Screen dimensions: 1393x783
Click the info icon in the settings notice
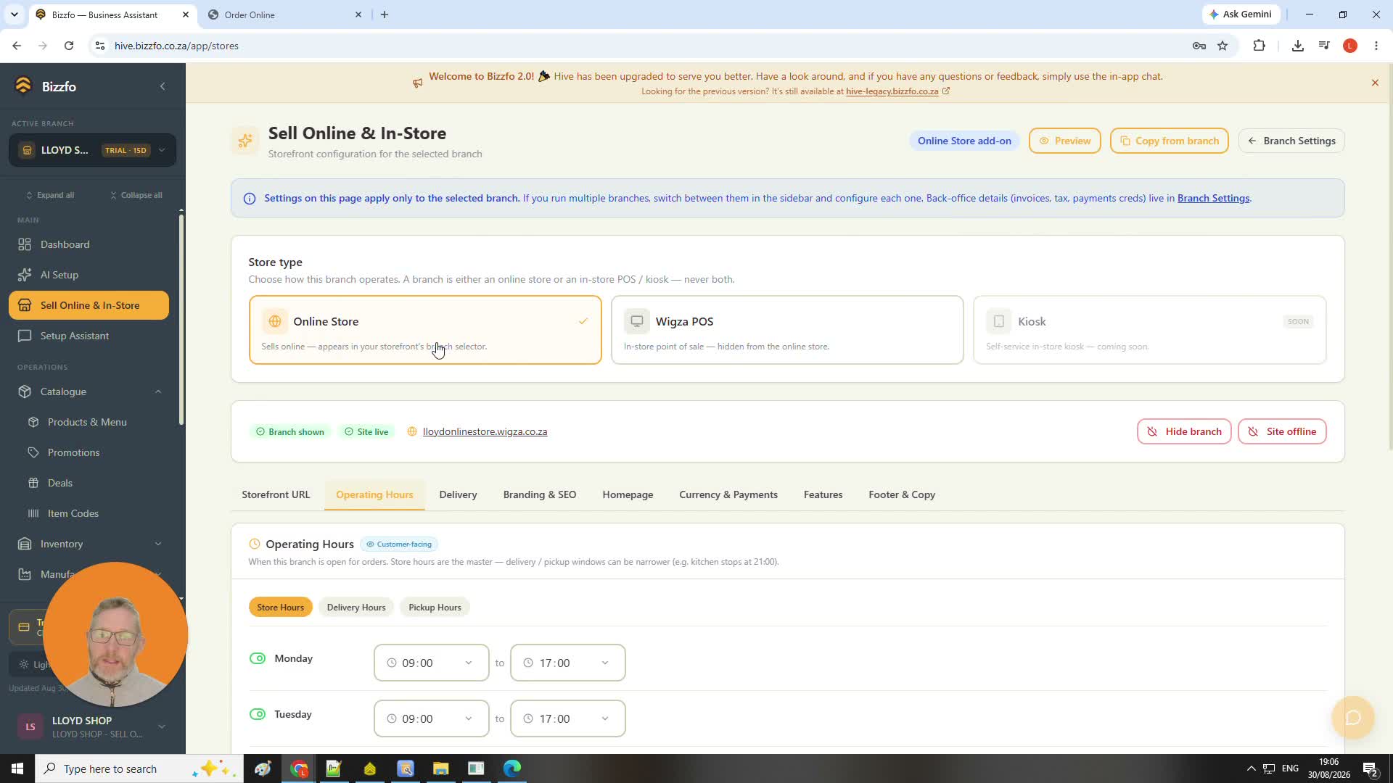coord(250,199)
